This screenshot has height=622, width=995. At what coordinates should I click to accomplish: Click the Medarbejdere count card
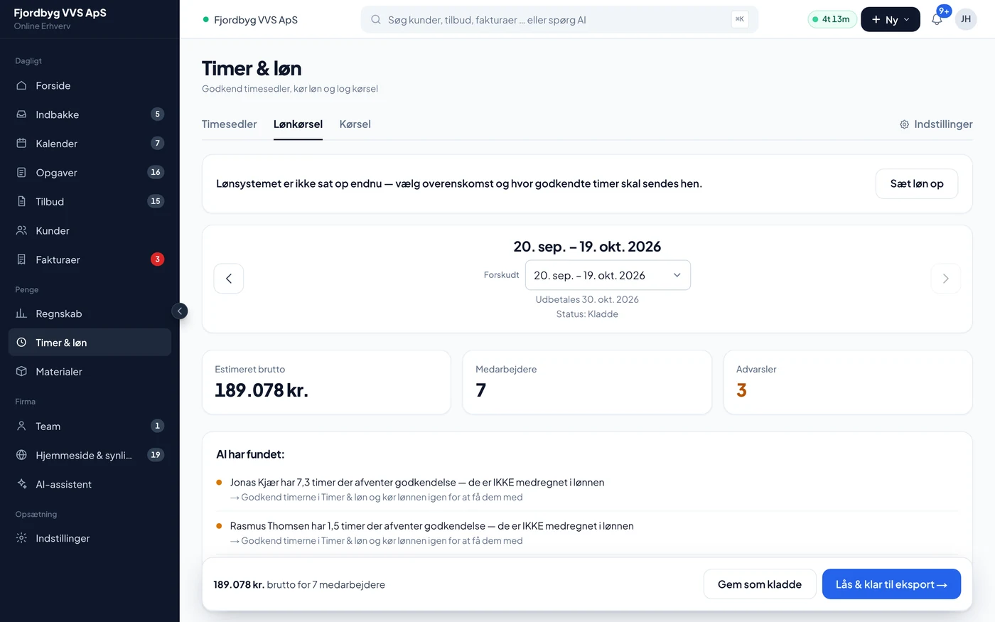587,382
